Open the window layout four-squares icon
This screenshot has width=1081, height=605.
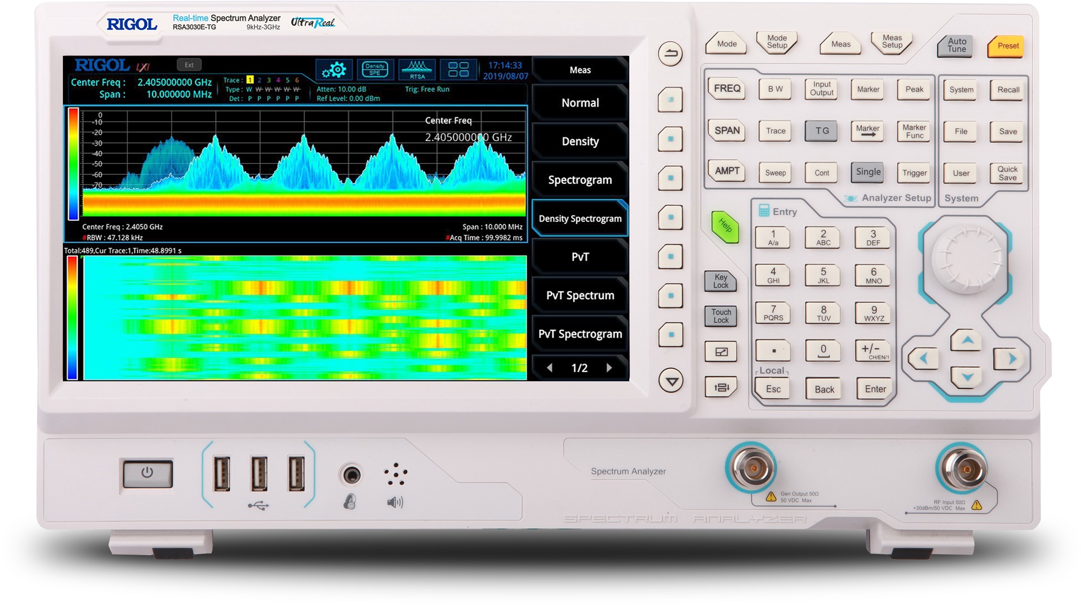459,70
